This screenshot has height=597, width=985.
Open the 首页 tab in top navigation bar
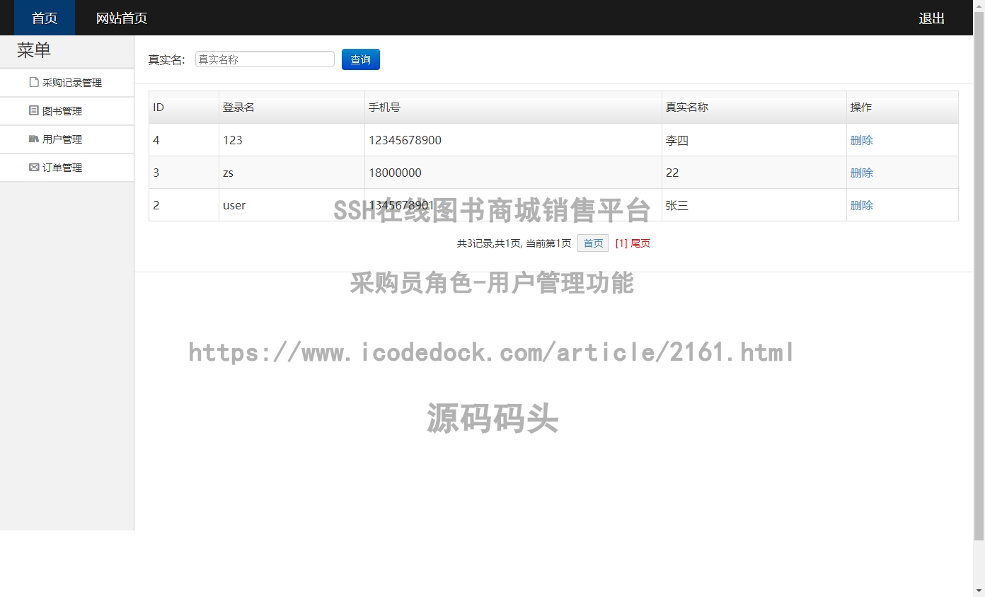tap(45, 18)
